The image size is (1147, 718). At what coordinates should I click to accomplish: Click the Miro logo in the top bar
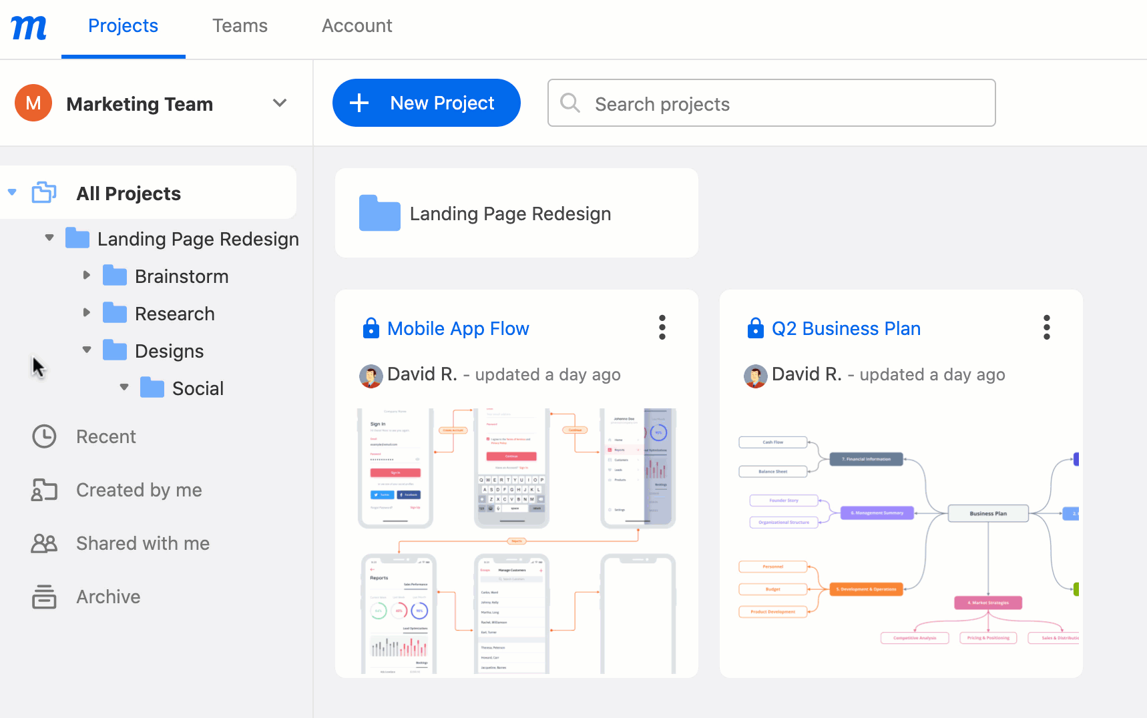pyautogui.click(x=28, y=27)
